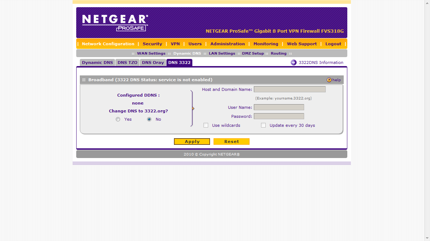This screenshot has width=430, height=241.
Task: Select the DNS 3322 tab
Action: click(x=179, y=62)
